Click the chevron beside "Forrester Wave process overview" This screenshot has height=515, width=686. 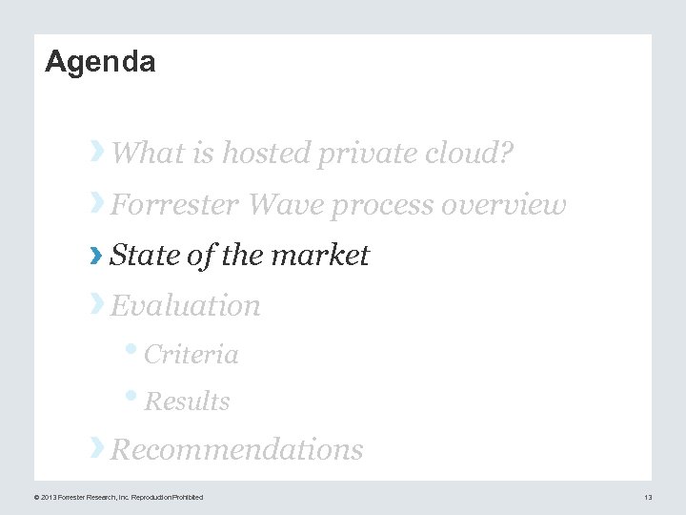pos(96,201)
